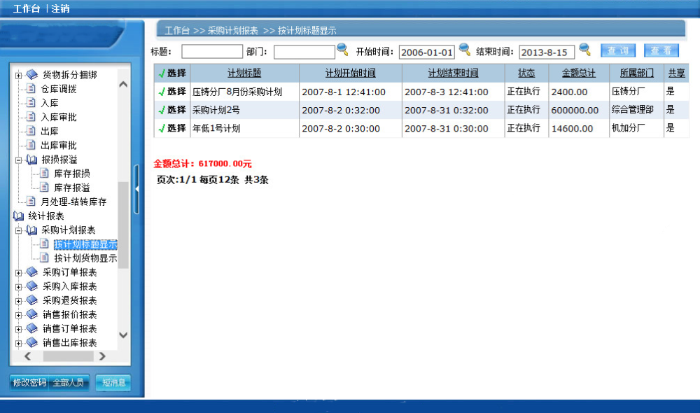Click the 查询 search button
The image size is (700, 413).
click(618, 50)
